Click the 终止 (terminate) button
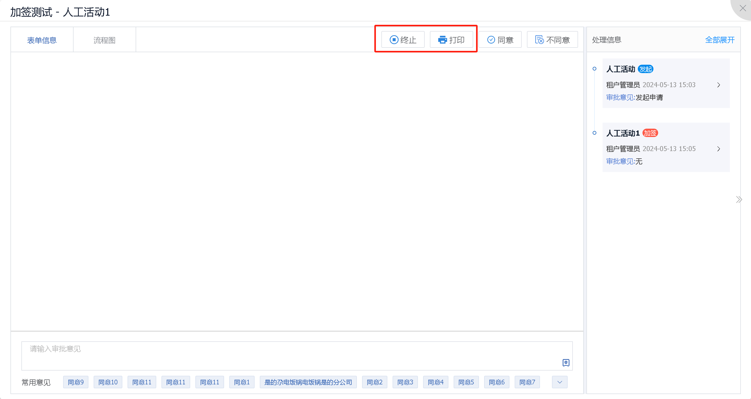Image resolution: width=751 pixels, height=399 pixels. [x=403, y=40]
